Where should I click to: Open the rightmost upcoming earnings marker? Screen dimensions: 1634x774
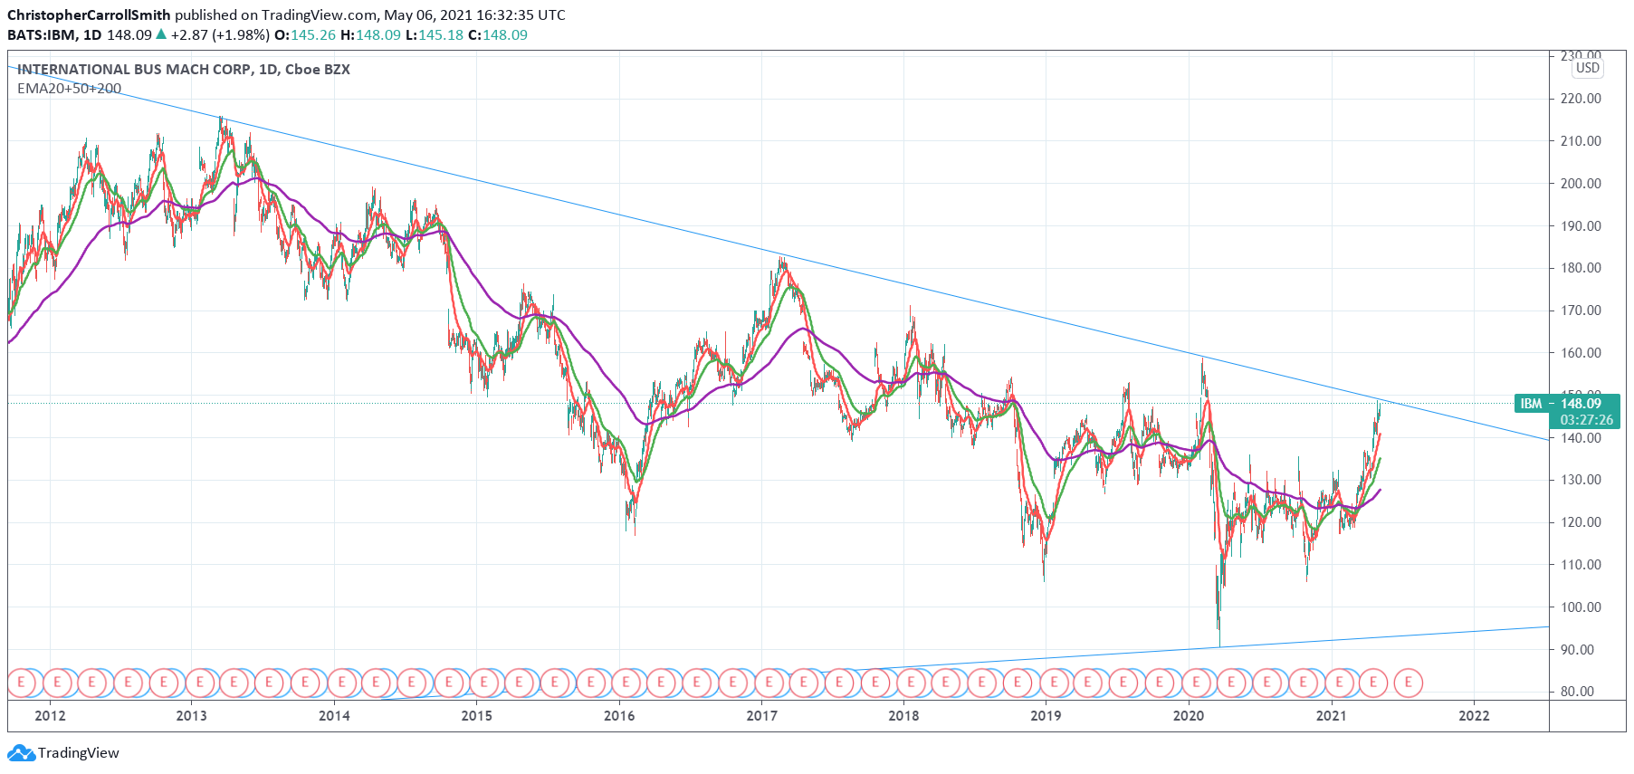point(1408,682)
